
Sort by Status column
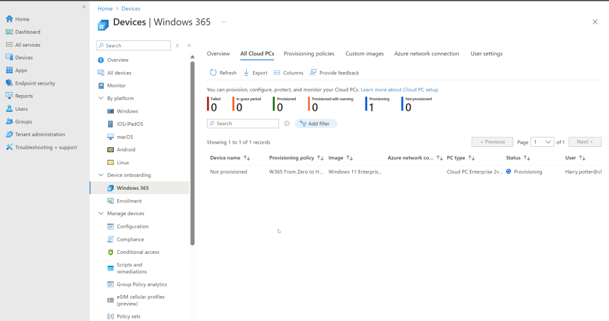[518, 158]
